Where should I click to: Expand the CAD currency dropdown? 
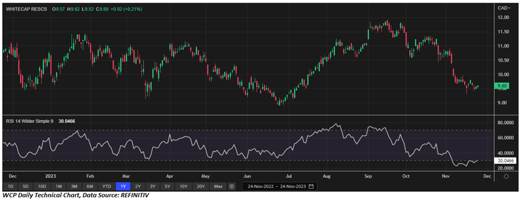click(504, 8)
